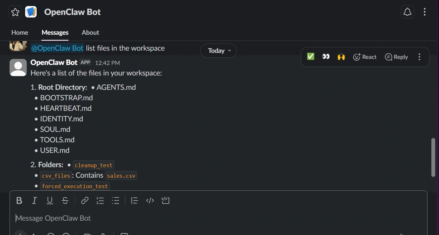The image size is (439, 235).
Task: Click the forced_execution_test folder name
Action: click(x=75, y=186)
